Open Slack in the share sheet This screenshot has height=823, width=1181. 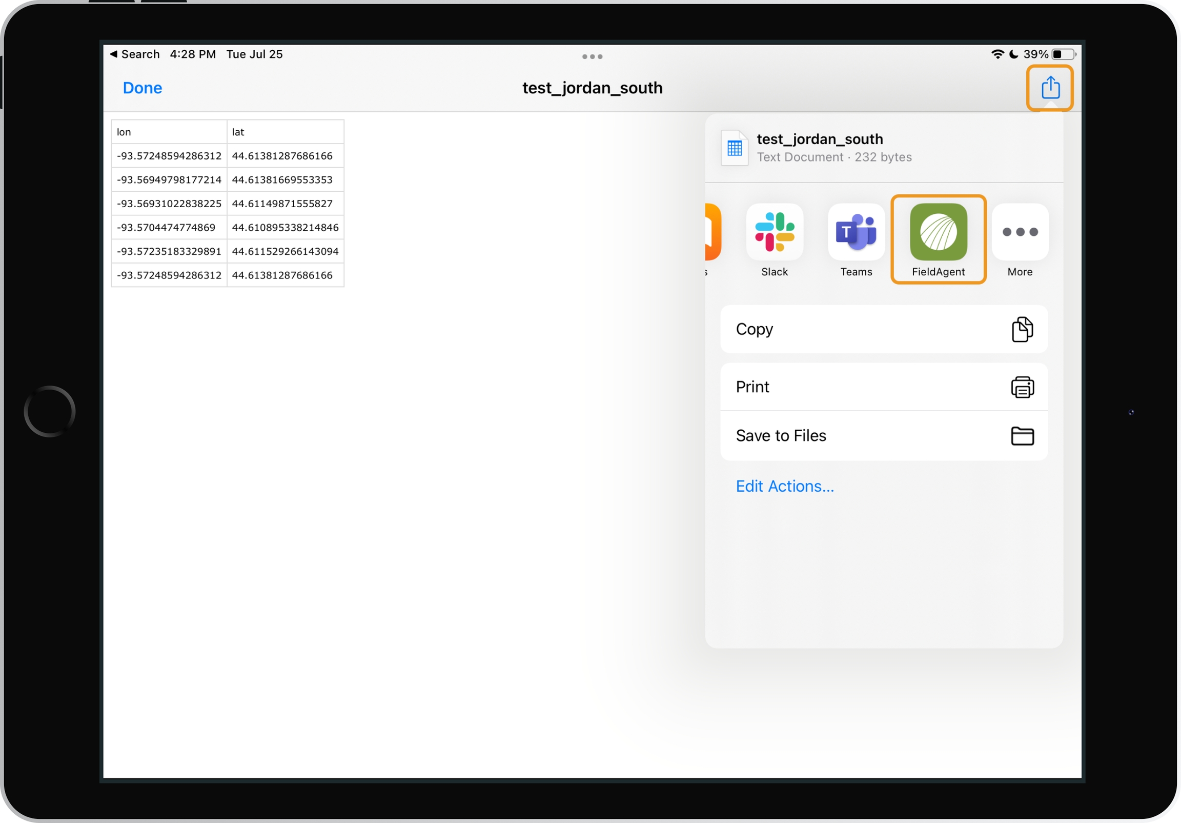point(774,232)
